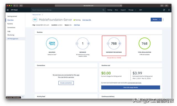Select Runtime in sidebar
177x106 pixels.
10,24
